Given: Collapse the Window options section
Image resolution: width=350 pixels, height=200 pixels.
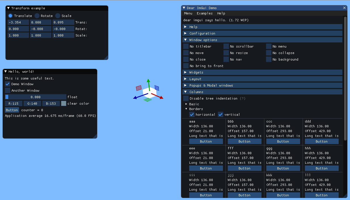Looking at the screenshot, I should [262, 40].
